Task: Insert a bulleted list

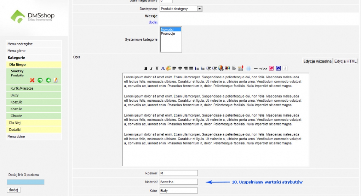Action: [x=197, y=68]
